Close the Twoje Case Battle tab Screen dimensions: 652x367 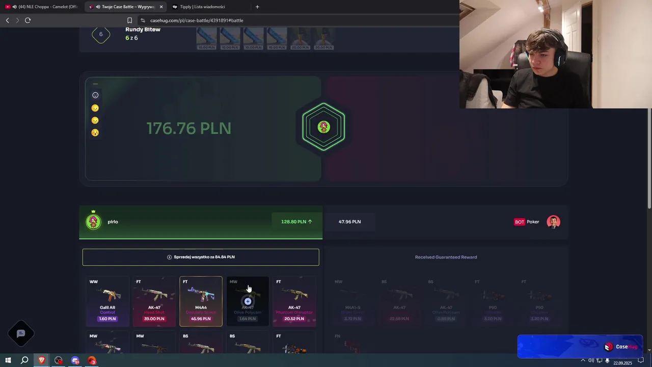click(161, 7)
